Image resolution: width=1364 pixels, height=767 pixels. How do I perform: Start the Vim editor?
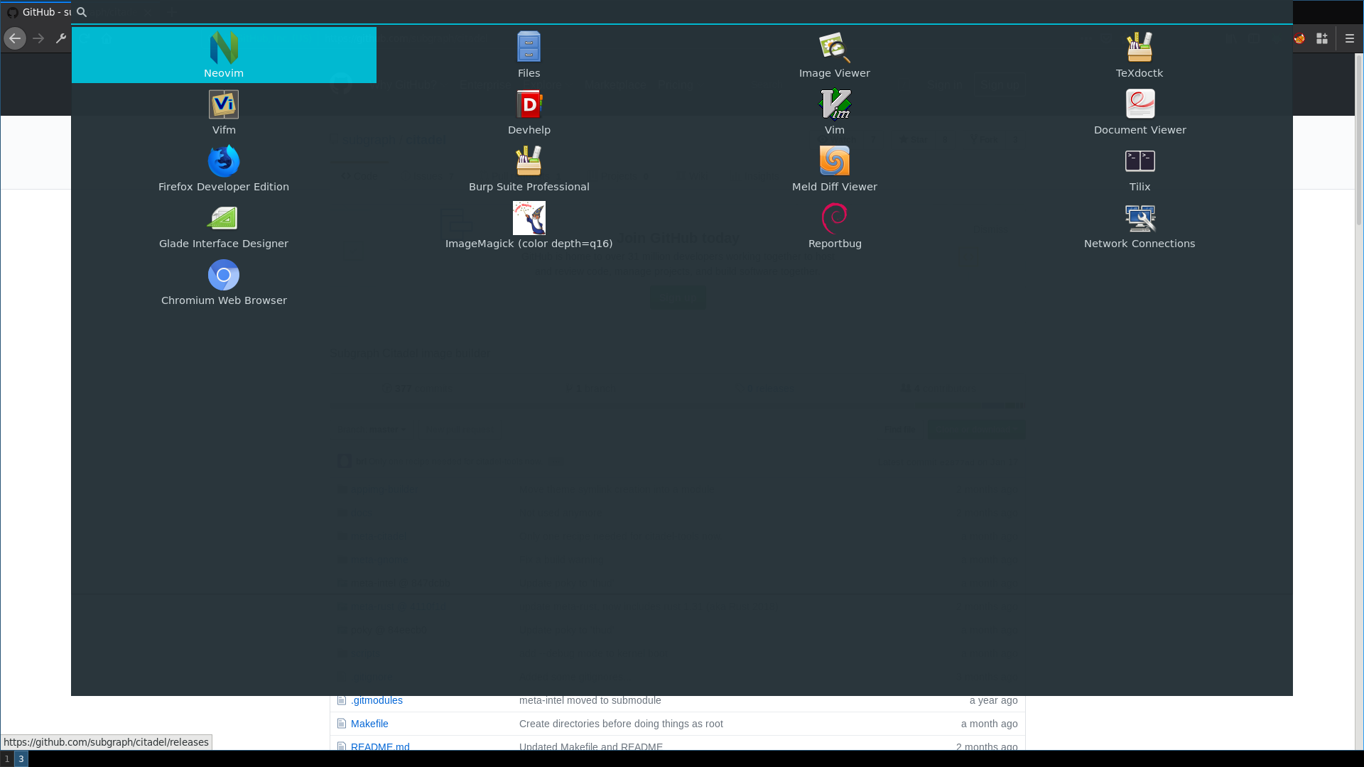(834, 111)
